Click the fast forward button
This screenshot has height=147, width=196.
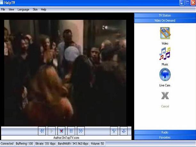click(81, 131)
